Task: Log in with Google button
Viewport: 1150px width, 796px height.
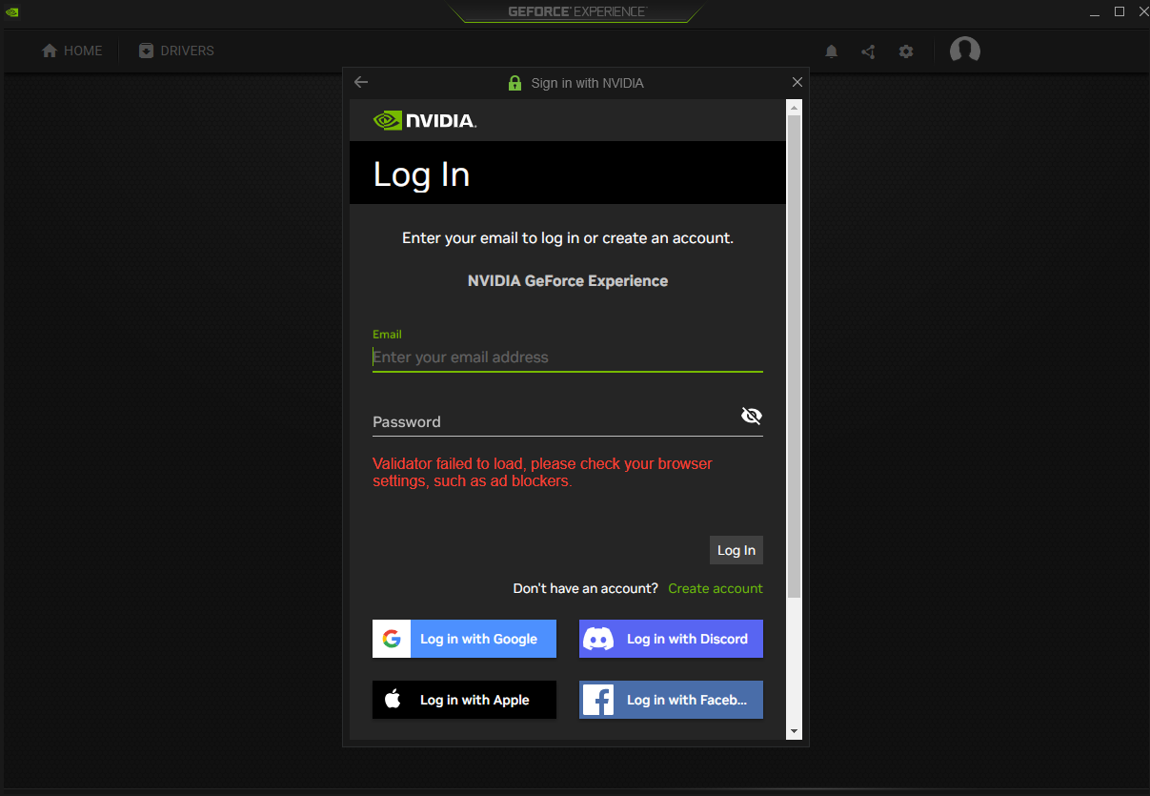Action: (x=464, y=639)
